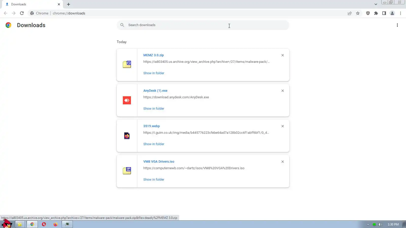
Task: Click the Chrome icon on the taskbar
Action: [32, 224]
